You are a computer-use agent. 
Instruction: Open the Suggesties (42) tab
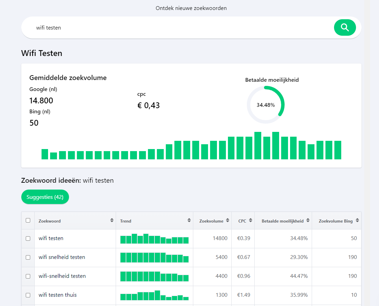(x=45, y=197)
